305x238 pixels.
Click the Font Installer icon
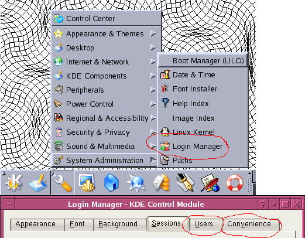[x=165, y=89]
